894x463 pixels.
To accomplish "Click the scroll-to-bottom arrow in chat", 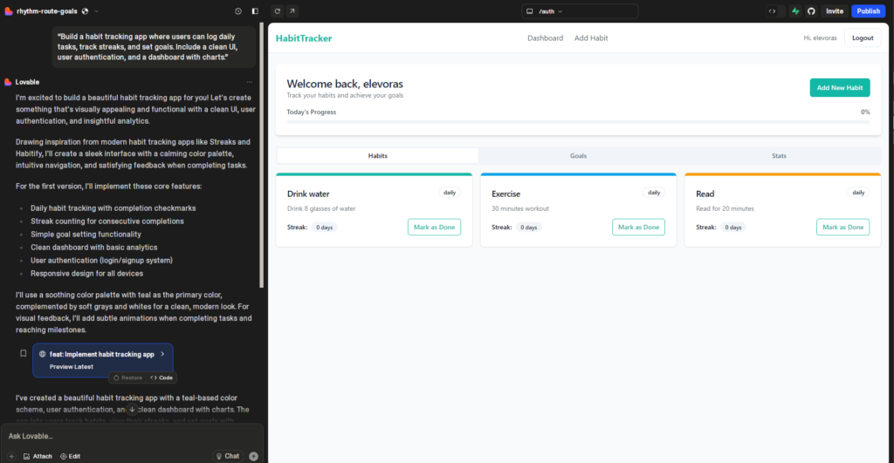I will (132, 409).
